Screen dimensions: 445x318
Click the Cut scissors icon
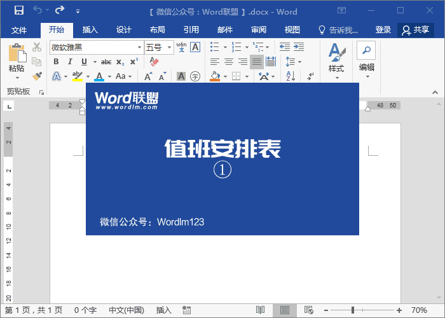[37, 47]
